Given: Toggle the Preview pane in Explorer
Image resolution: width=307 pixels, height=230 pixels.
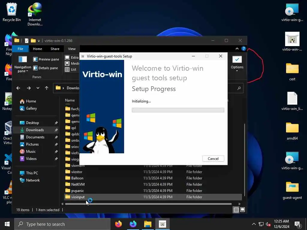Looking at the screenshot, I should pyautogui.click(x=46, y=59).
